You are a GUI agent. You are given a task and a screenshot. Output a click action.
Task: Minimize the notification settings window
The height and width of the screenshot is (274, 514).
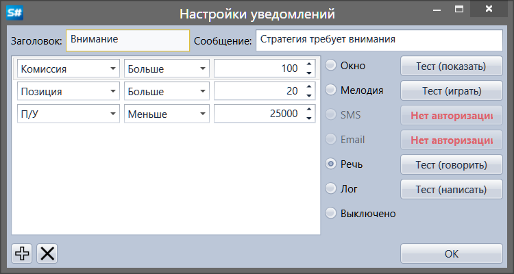(x=437, y=9)
